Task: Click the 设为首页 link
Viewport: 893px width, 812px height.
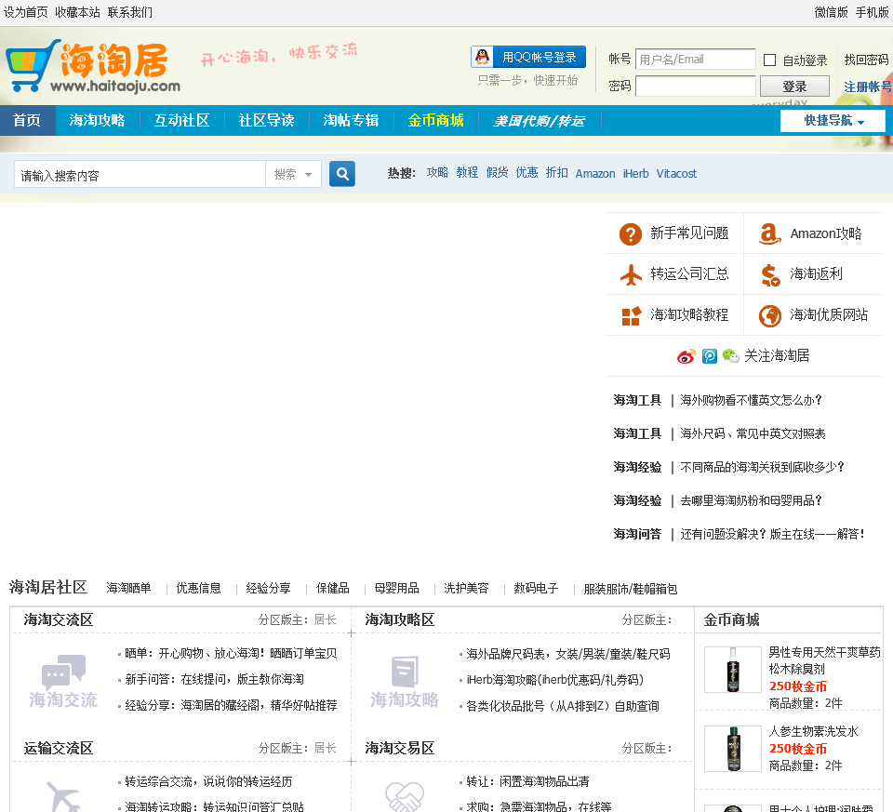Action: 26,12
